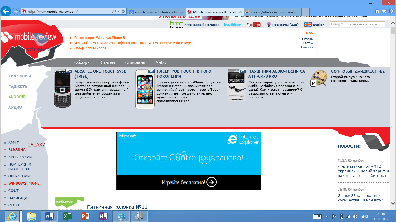The height and width of the screenshot is (222, 396).
Task: Open the Обзор Apple iPhone 5 link
Action: (92, 48)
